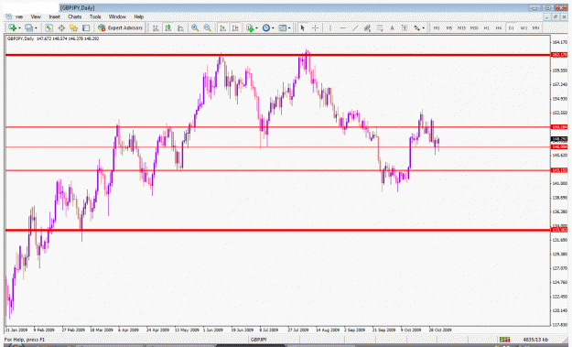Switch to the H1 timeframe
572x347 pixels.
(486, 27)
